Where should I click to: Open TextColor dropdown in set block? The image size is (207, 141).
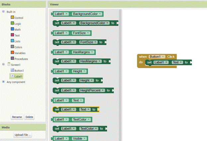[96, 129]
